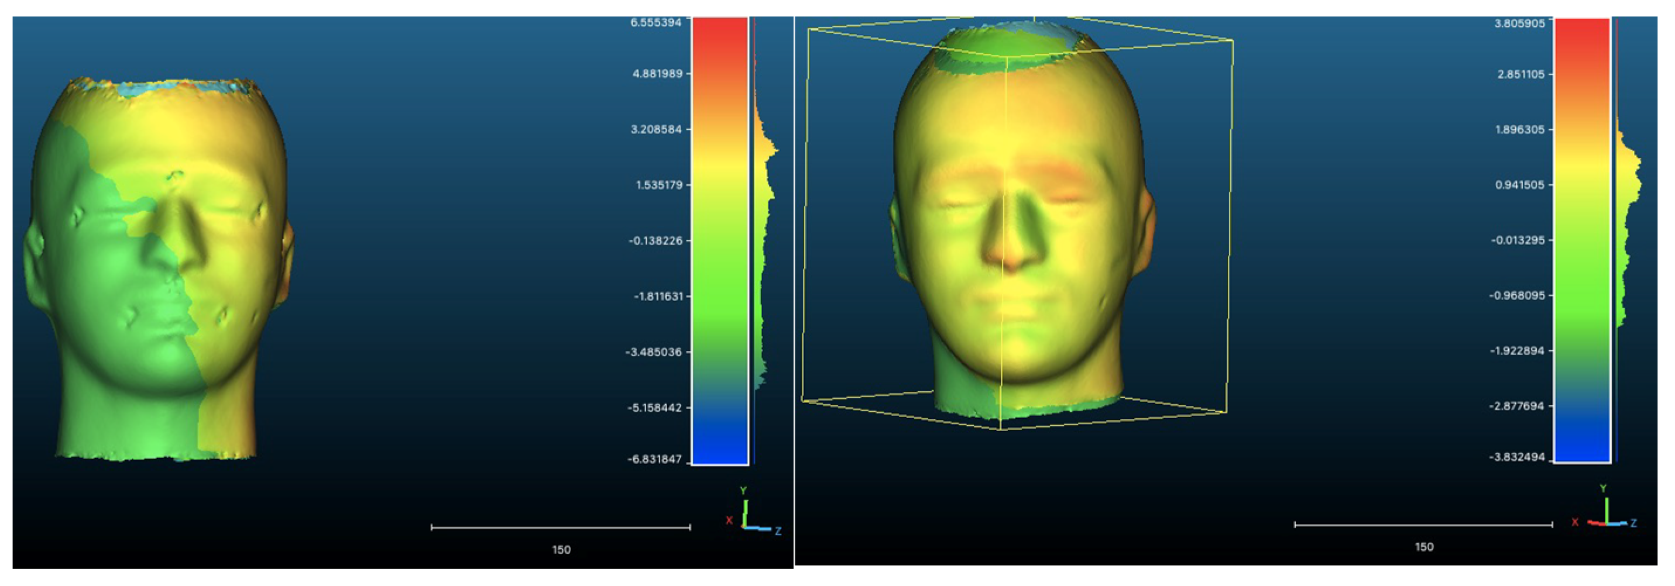
Task: Click the scale value -0.013295
Action: [x=1518, y=240]
